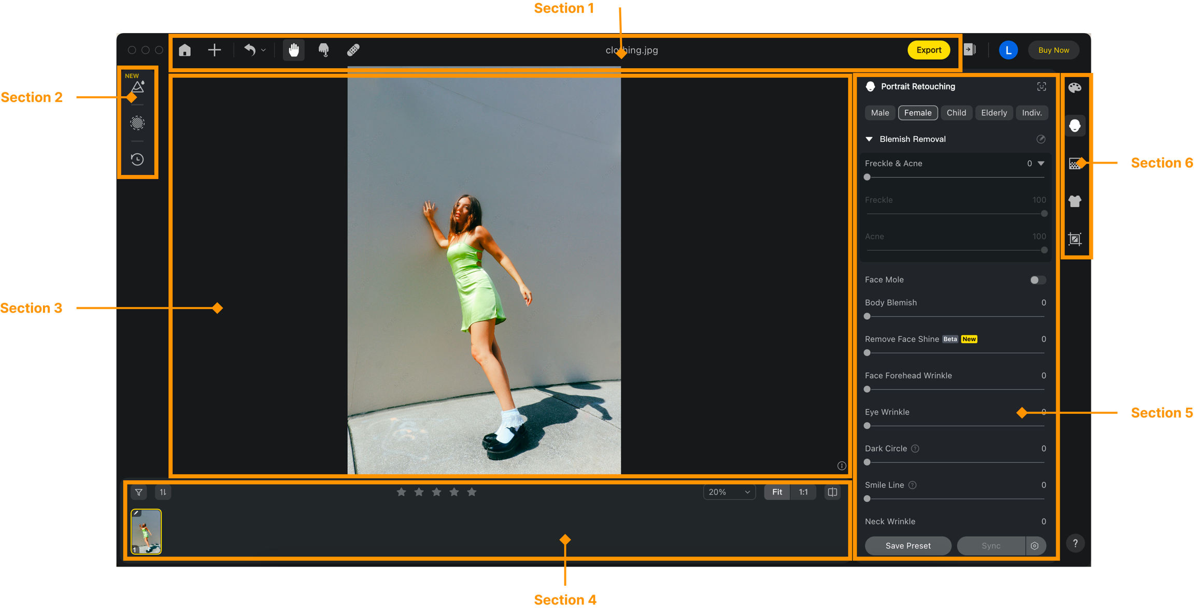Select the Elderly tab
The height and width of the screenshot is (608, 1194).
993,113
